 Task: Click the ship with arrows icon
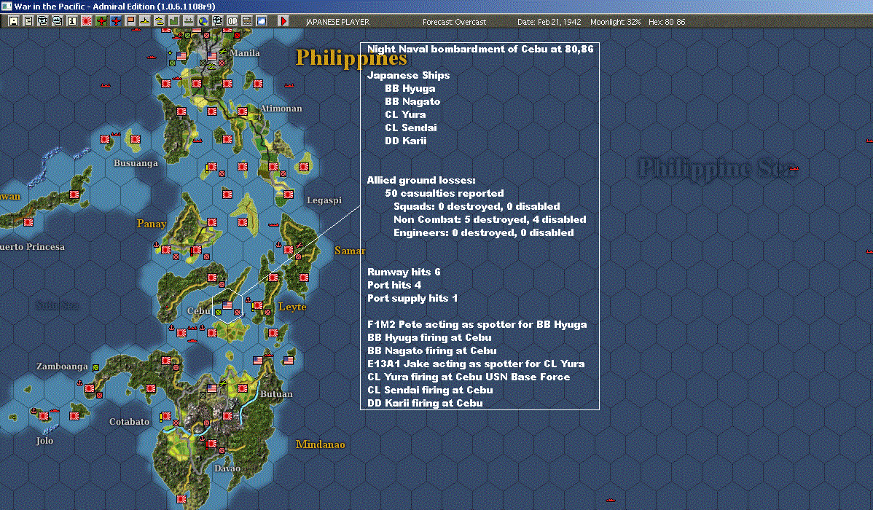pos(189,21)
